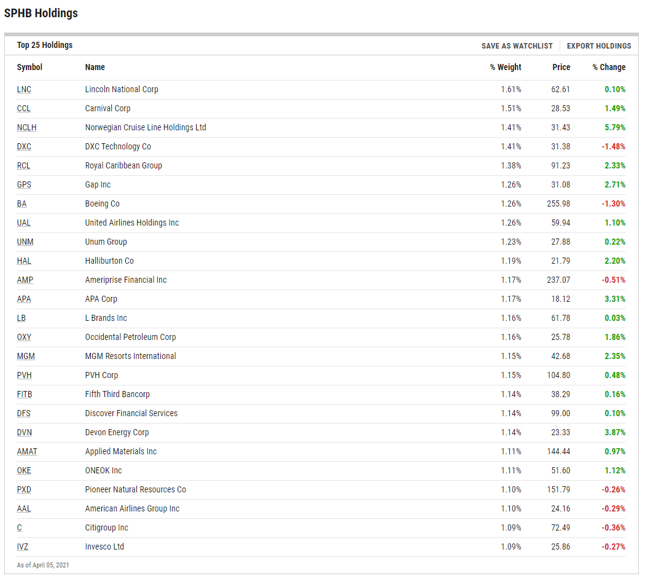Select the 237.07 Ameriprise price
Viewport: 645px width, 584px height.
tap(558, 280)
